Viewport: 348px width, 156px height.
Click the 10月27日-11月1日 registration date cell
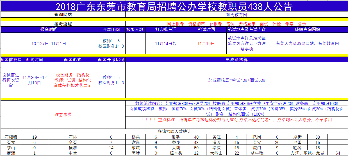(49, 43)
